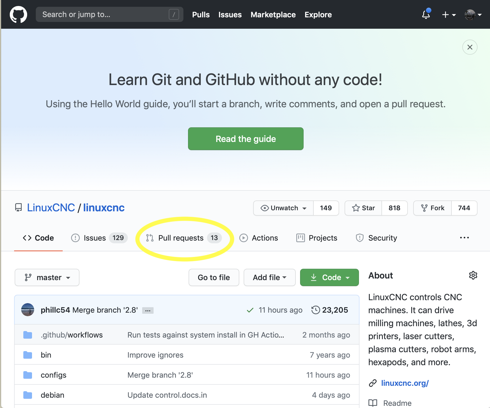Open the GitHub Octocat home logo
This screenshot has width=490, height=408.
click(x=18, y=15)
